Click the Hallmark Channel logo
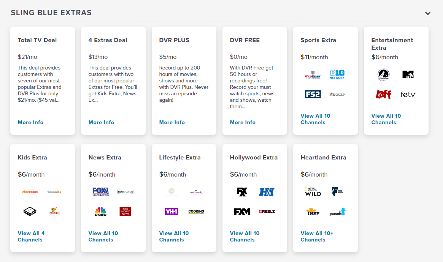 pos(196,192)
